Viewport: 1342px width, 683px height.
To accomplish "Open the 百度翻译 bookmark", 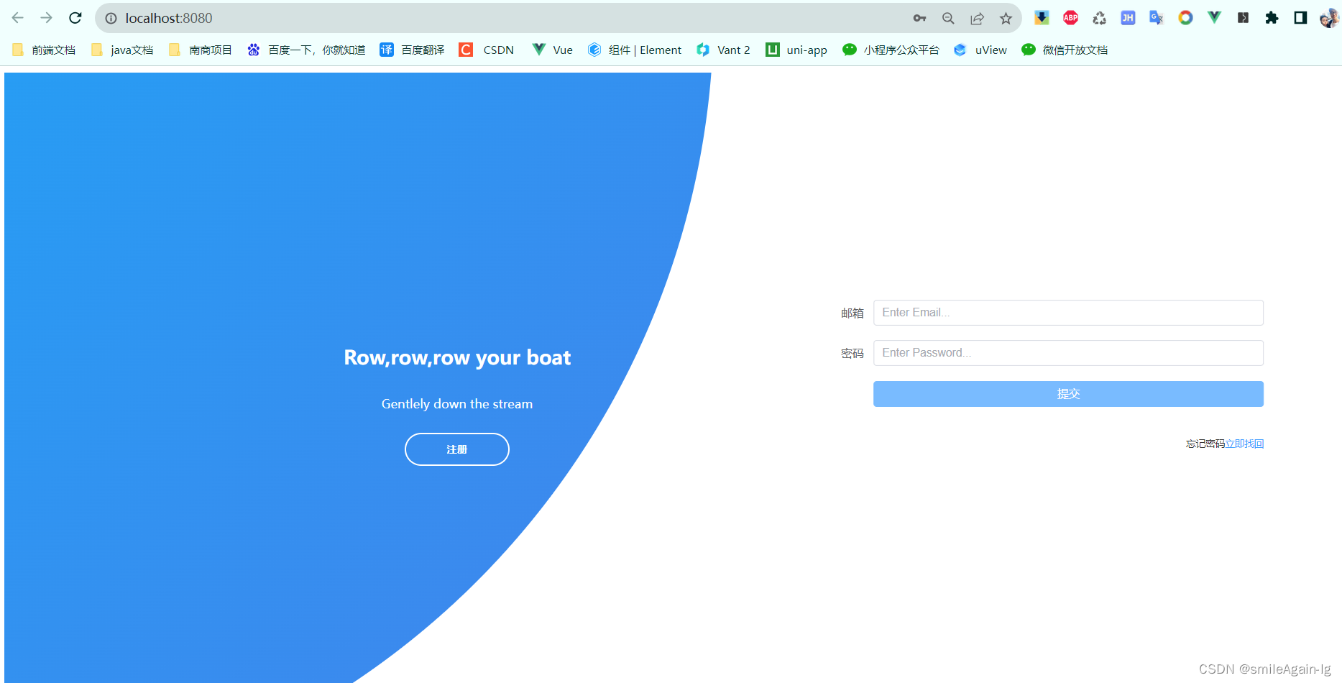I will click(412, 50).
